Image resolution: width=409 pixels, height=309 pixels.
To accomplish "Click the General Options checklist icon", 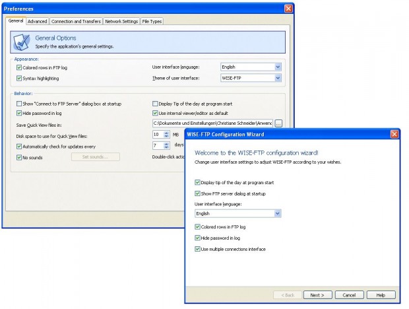I will coord(21,42).
